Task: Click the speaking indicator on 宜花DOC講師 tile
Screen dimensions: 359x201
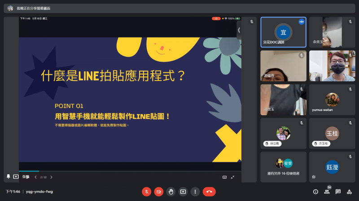Action: tap(302, 22)
